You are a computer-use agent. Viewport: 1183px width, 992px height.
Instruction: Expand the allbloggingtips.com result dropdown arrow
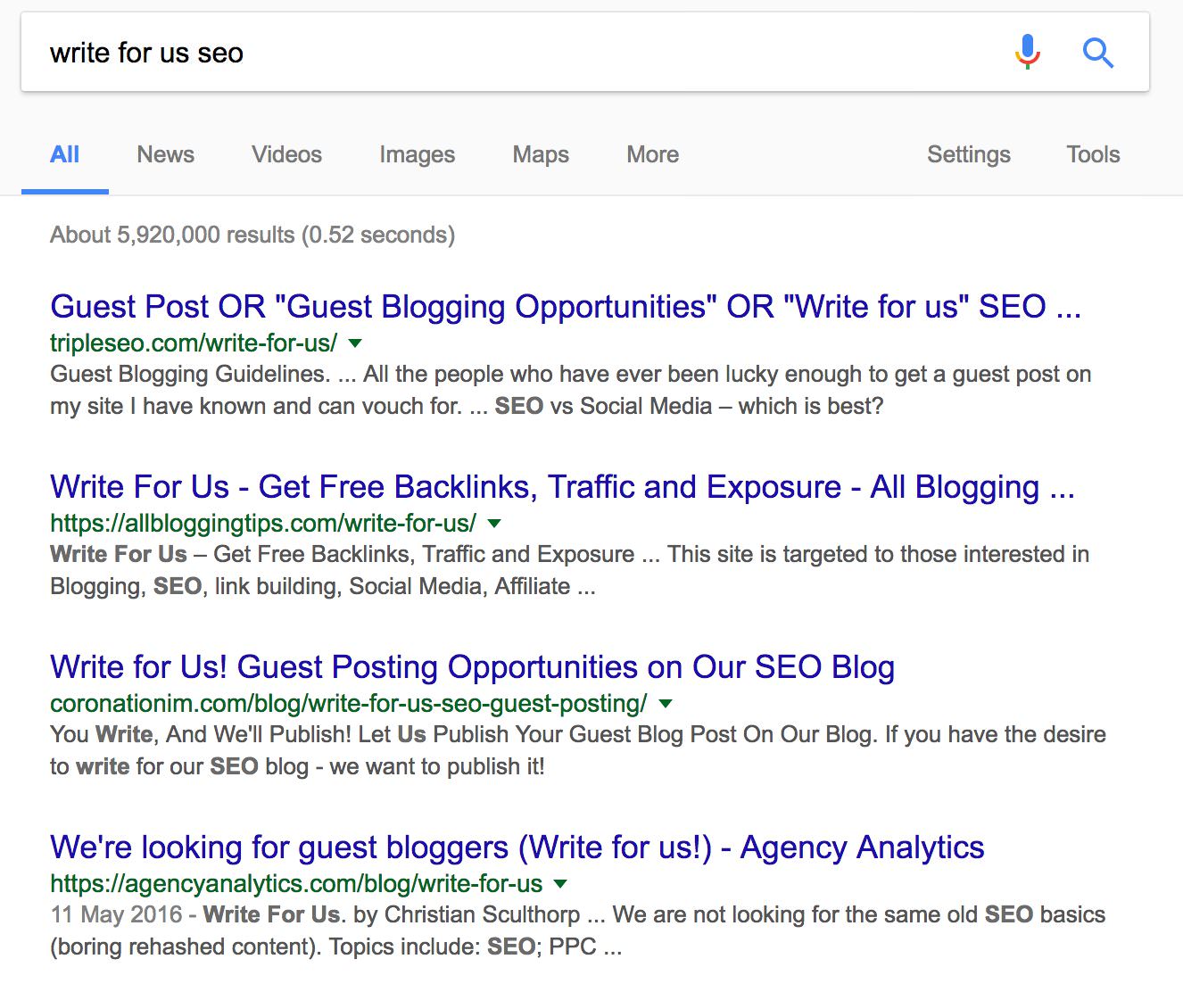[x=494, y=524]
